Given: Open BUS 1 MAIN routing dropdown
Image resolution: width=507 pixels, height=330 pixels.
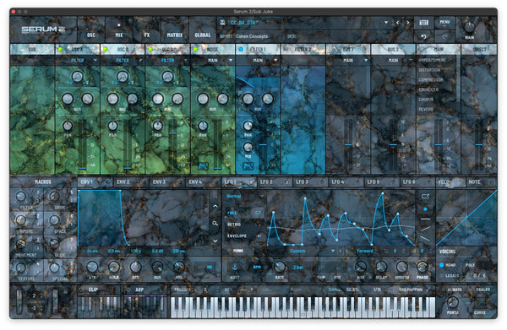Looking at the screenshot, I should pos(348,61).
